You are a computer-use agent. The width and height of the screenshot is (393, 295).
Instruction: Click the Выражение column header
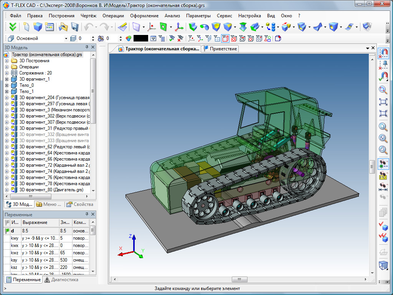pos(40,222)
